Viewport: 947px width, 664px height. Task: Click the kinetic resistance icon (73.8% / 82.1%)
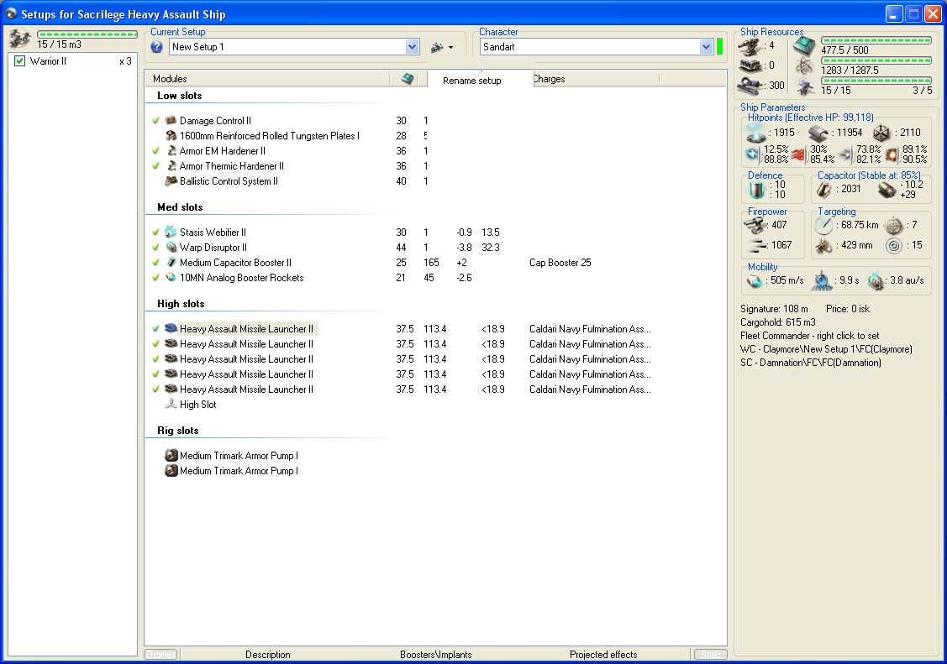pyautogui.click(x=846, y=155)
